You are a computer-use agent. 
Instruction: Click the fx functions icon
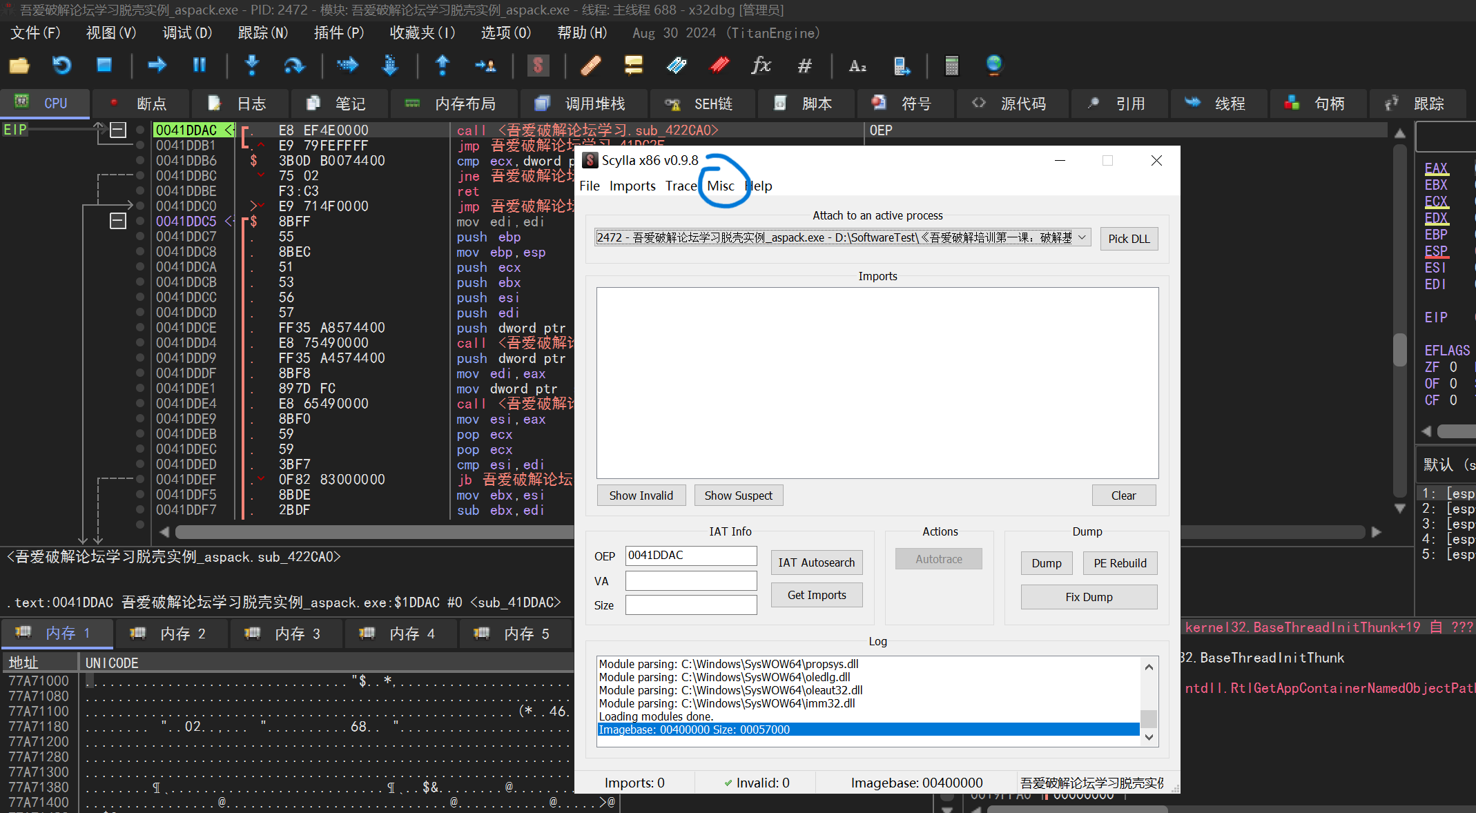click(761, 66)
